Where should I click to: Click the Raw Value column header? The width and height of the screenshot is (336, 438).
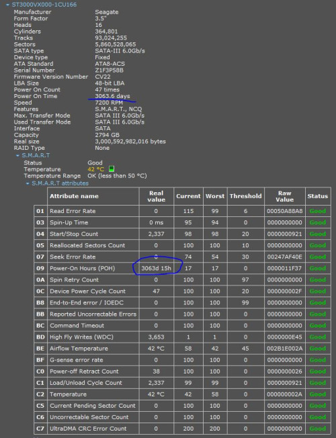tap(284, 196)
